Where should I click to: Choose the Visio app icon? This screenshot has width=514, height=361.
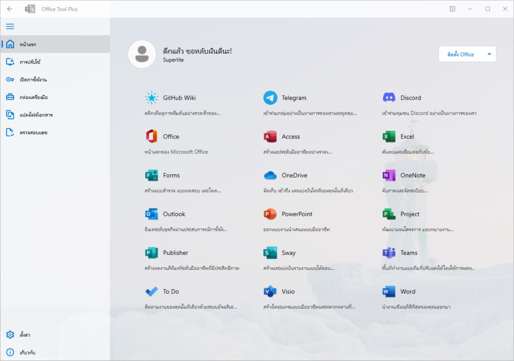coord(270,291)
